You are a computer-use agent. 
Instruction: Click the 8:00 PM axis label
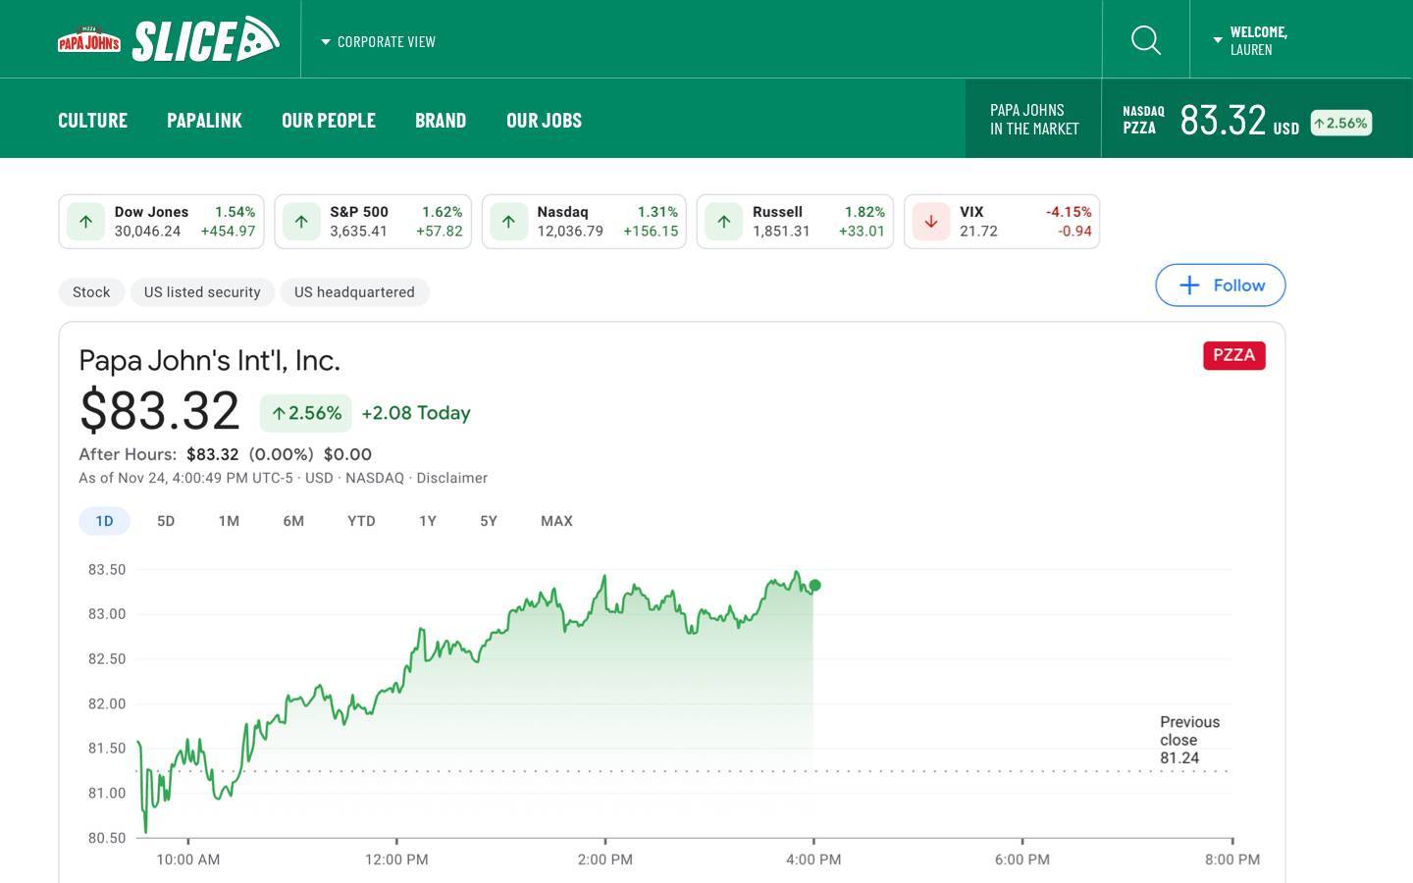1232,859
